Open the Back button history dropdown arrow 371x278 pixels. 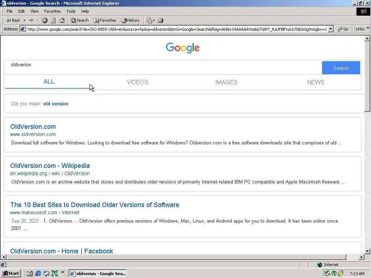pyautogui.click(x=24, y=21)
